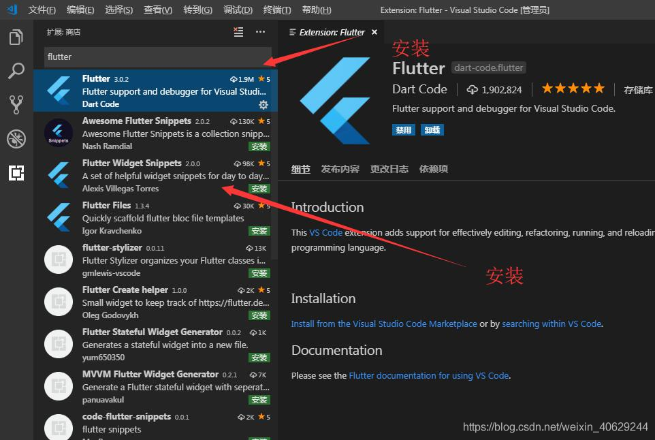
Task: Click the large Flutter logo in details
Action: click(x=335, y=101)
